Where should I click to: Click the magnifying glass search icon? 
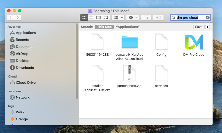pyautogui.click(x=173, y=17)
